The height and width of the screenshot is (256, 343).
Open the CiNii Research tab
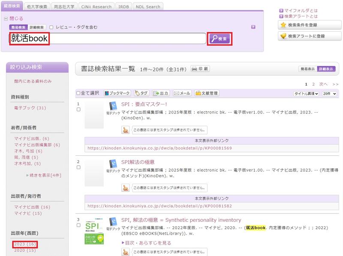point(96,7)
